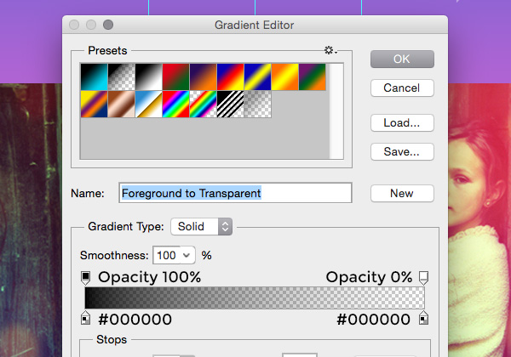The width and height of the screenshot is (511, 357).
Task: Click the middle of the gradient bar
Action: coord(255,297)
